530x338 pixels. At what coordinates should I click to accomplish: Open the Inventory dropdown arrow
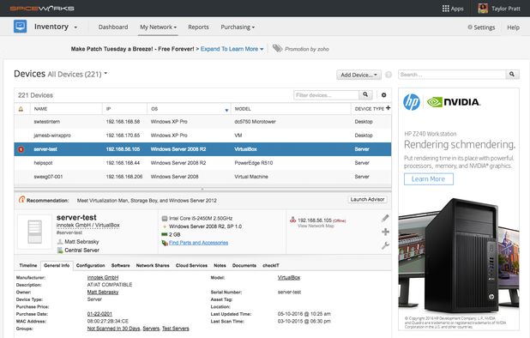(x=75, y=27)
